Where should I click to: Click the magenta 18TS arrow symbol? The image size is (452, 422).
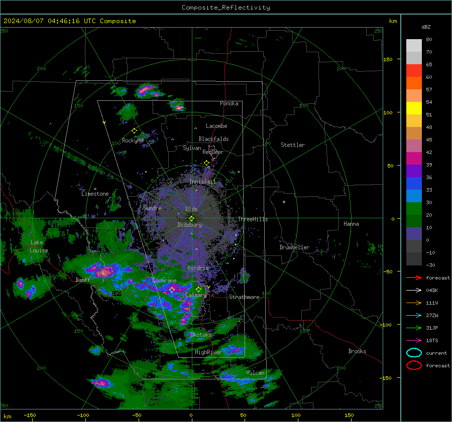coord(414,340)
